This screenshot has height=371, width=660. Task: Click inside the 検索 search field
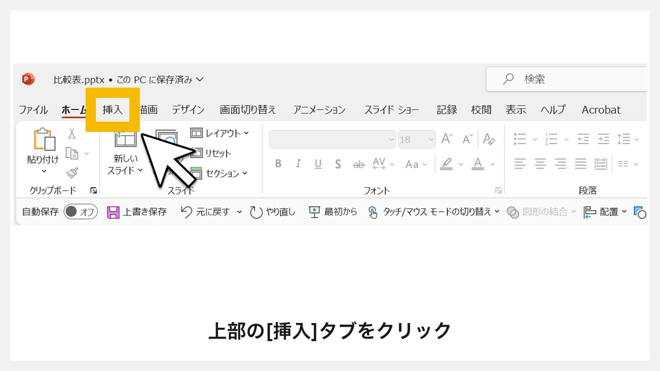[562, 79]
